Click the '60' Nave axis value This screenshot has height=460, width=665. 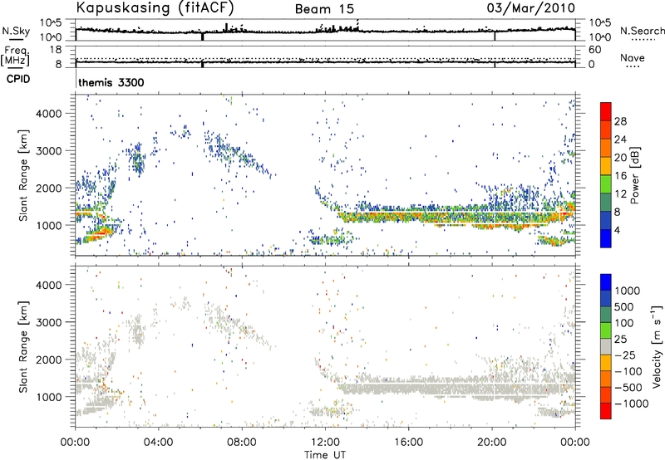coord(594,50)
